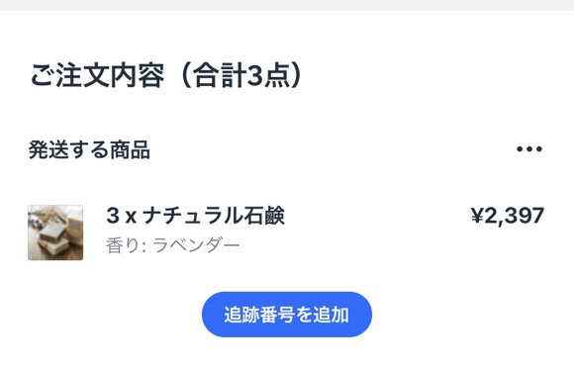Screen dimensions: 574x370
Task: Click the quantity 3 x before product name
Action: click(x=122, y=216)
